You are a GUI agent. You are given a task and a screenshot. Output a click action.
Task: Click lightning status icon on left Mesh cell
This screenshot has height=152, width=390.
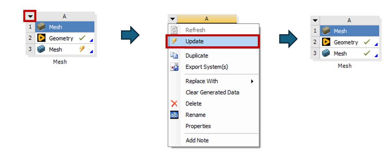(82, 49)
